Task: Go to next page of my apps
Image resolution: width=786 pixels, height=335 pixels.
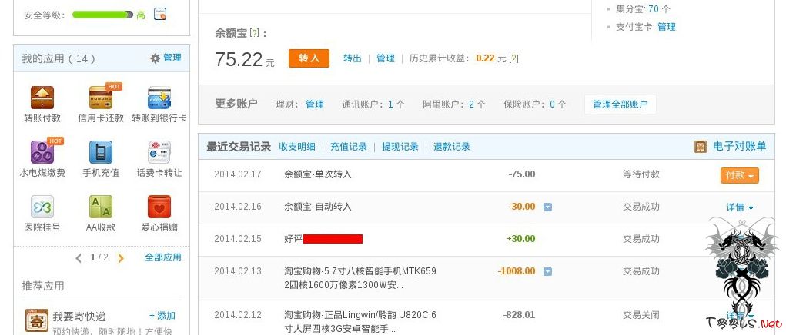Action: [x=121, y=258]
